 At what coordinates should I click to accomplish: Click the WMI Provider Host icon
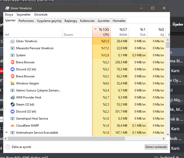[x=13, y=97]
